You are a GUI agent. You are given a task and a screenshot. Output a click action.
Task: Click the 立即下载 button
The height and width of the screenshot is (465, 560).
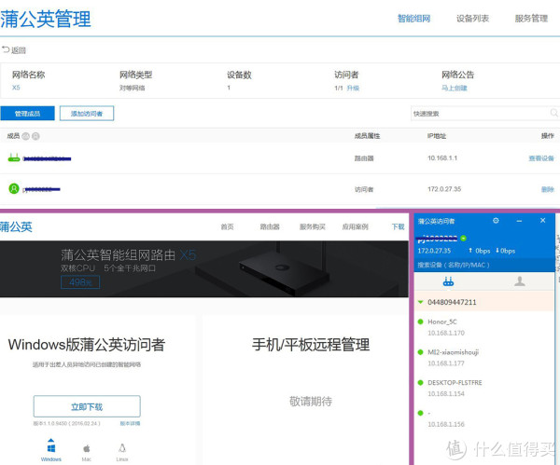tap(87, 406)
